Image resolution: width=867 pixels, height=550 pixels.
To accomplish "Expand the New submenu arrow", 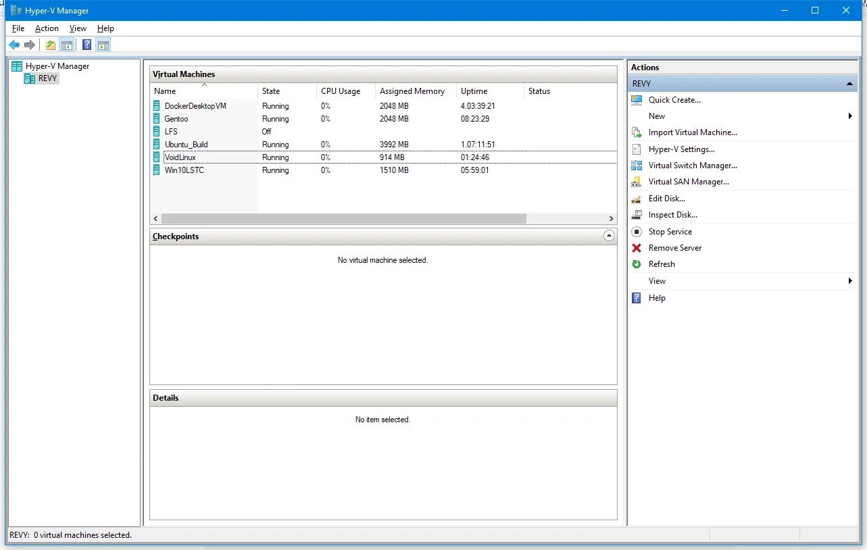I will tap(850, 116).
